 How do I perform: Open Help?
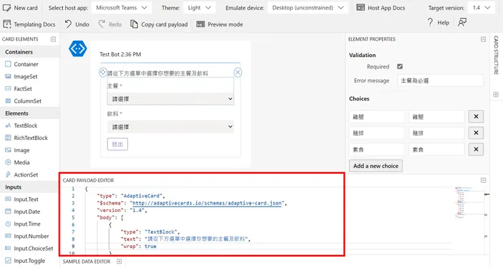point(438,22)
